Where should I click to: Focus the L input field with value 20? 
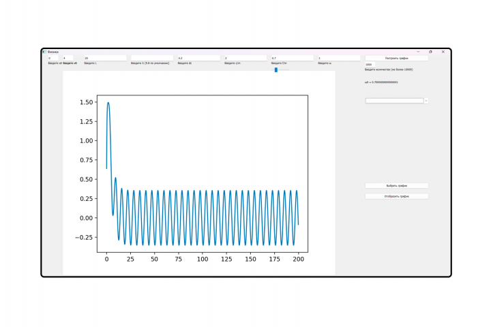(x=105, y=58)
